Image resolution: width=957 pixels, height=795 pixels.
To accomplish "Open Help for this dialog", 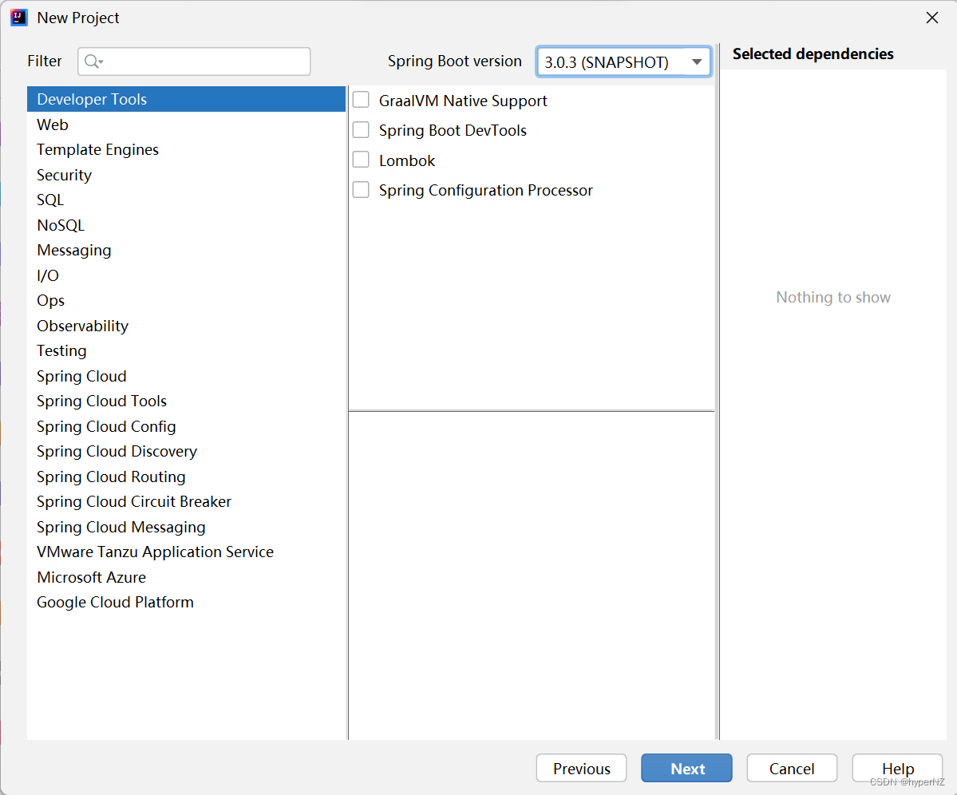I will click(897, 768).
